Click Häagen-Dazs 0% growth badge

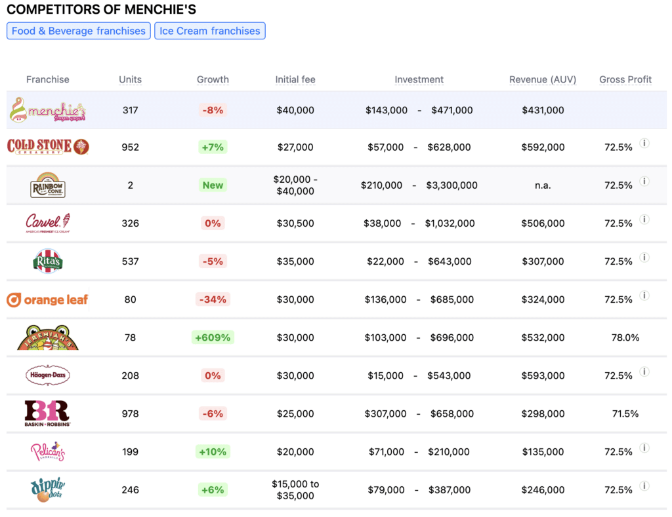(213, 375)
